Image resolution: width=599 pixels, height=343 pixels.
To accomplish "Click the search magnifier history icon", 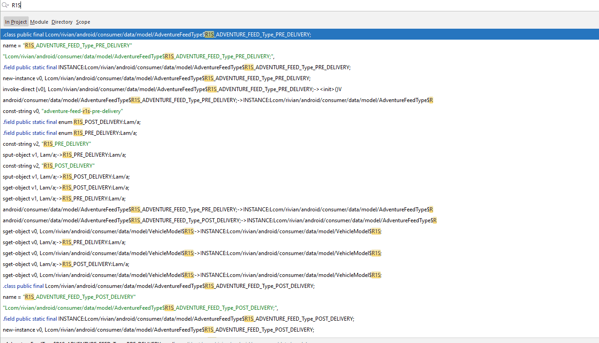I will tap(5, 5).
